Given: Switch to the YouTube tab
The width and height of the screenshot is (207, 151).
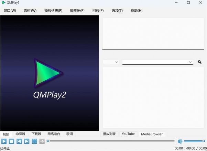Looking at the screenshot, I should (128, 134).
